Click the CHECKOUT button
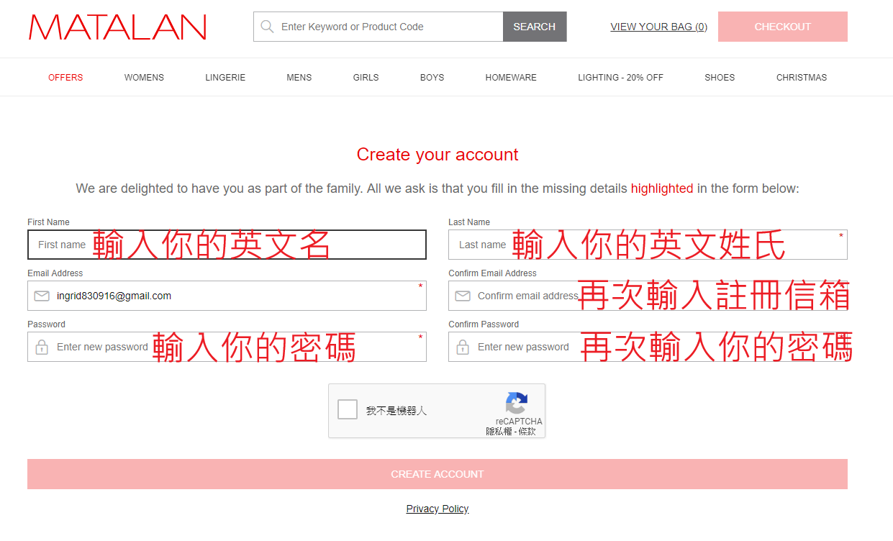This screenshot has width=893, height=541. 783,27
